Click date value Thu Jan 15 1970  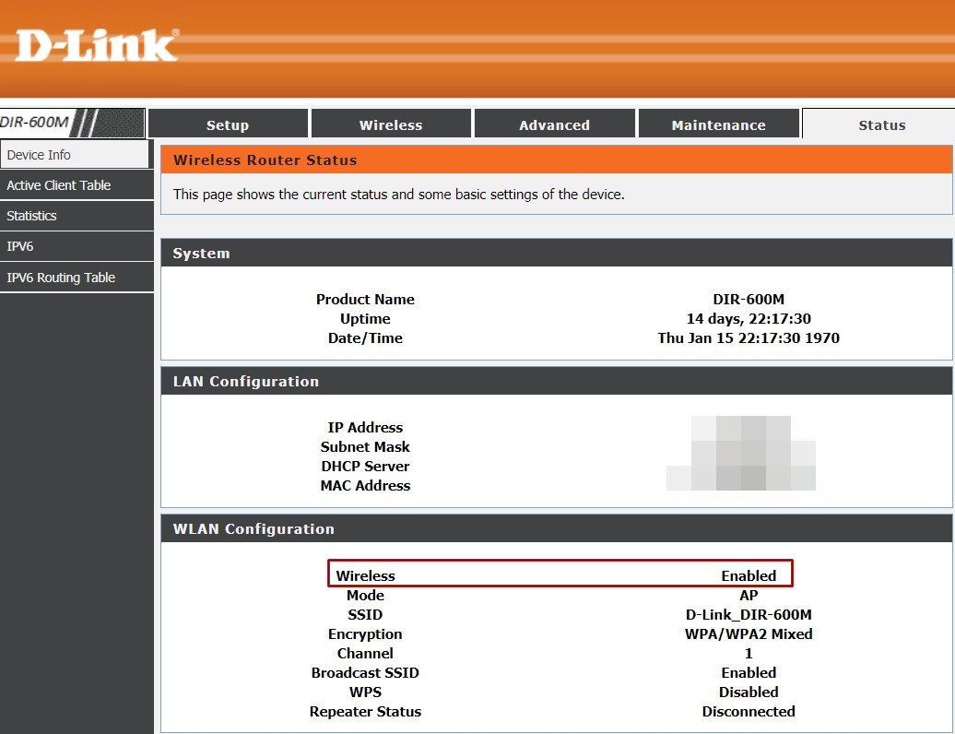coord(749,338)
